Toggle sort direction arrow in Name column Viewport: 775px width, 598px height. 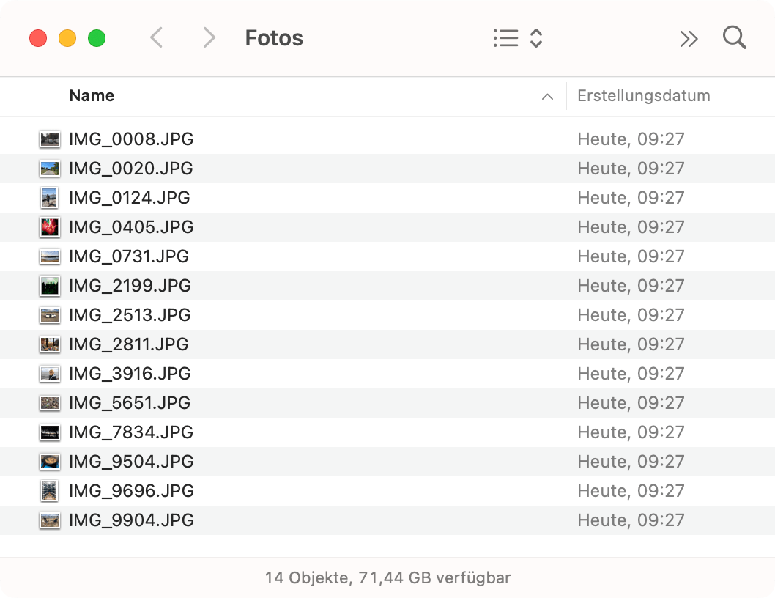(546, 97)
